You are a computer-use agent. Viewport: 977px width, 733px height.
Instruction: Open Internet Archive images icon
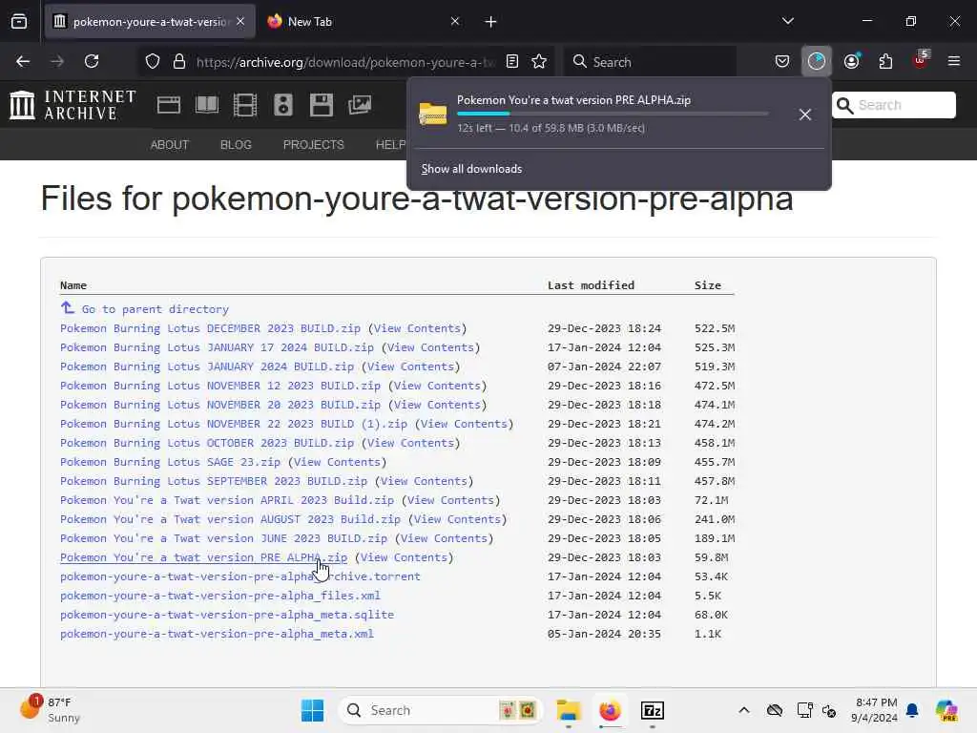tap(360, 105)
